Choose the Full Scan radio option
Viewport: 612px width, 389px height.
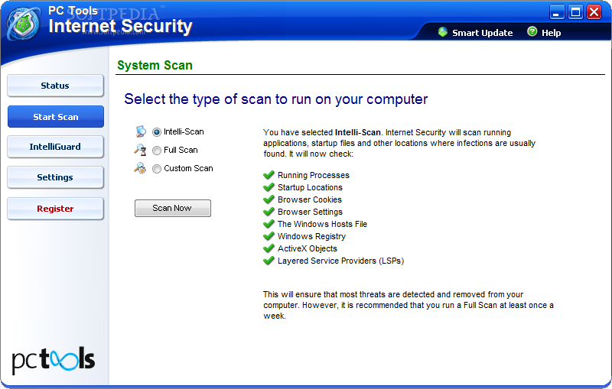click(x=157, y=150)
